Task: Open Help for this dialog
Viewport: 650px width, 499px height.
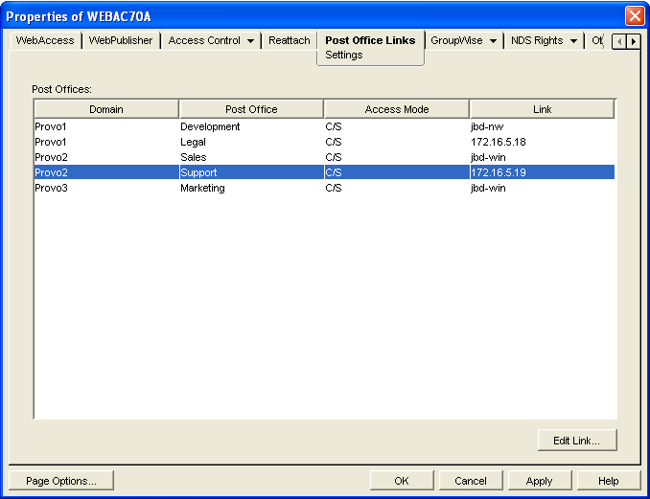Action: coord(608,481)
